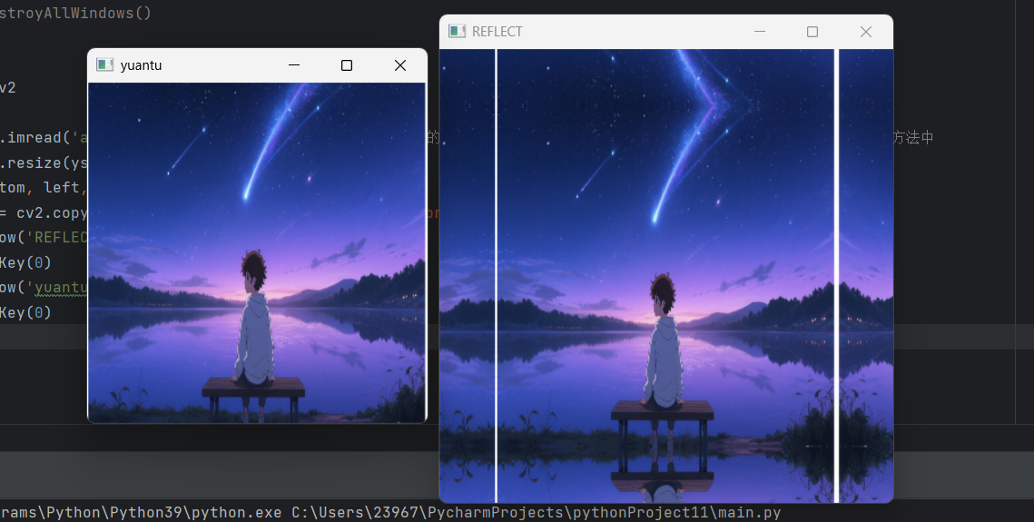1034x522 pixels.
Task: Click the '.resize(ys' code line
Action: (x=44, y=163)
